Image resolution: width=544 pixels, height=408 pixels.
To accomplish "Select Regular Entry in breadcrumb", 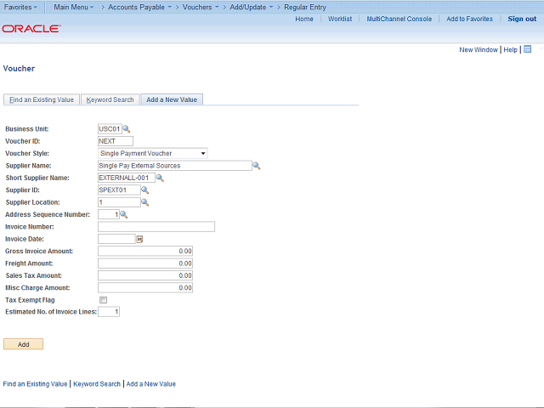I will [305, 7].
